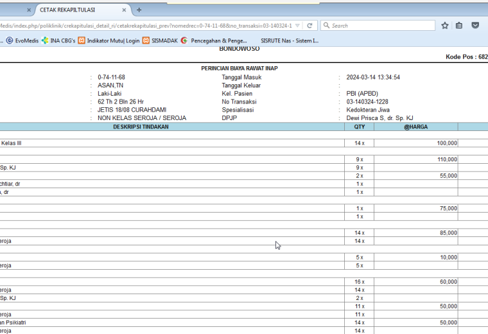Click the @HARGA column header

416,127
